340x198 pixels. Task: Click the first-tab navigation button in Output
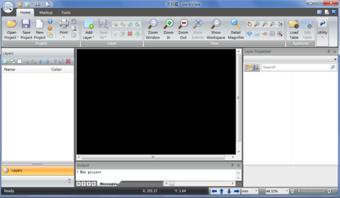[78, 184]
